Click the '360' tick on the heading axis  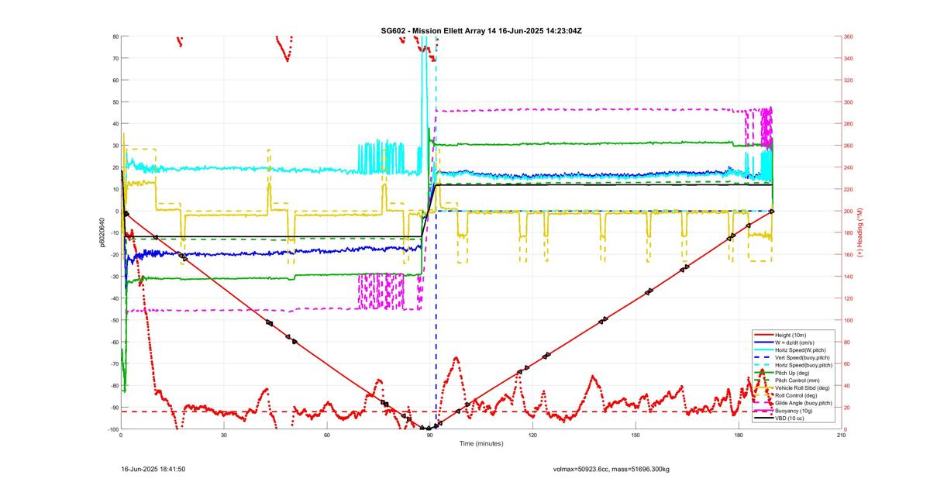(x=849, y=36)
